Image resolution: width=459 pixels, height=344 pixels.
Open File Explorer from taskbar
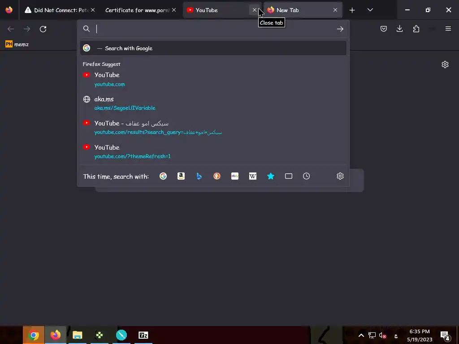point(77,335)
